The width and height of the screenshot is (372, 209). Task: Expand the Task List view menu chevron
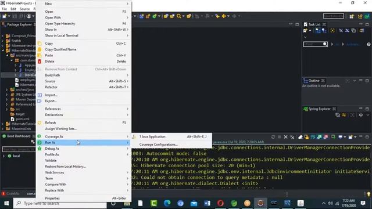pos(305,37)
